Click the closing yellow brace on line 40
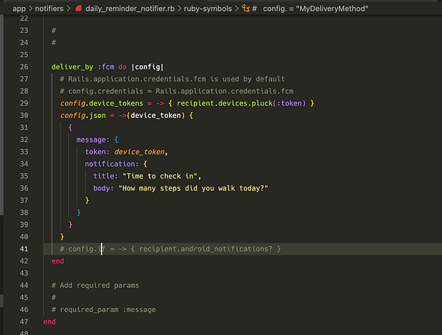 coord(62,237)
